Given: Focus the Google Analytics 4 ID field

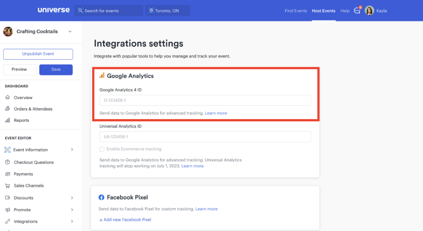Looking at the screenshot, I should coord(205,100).
